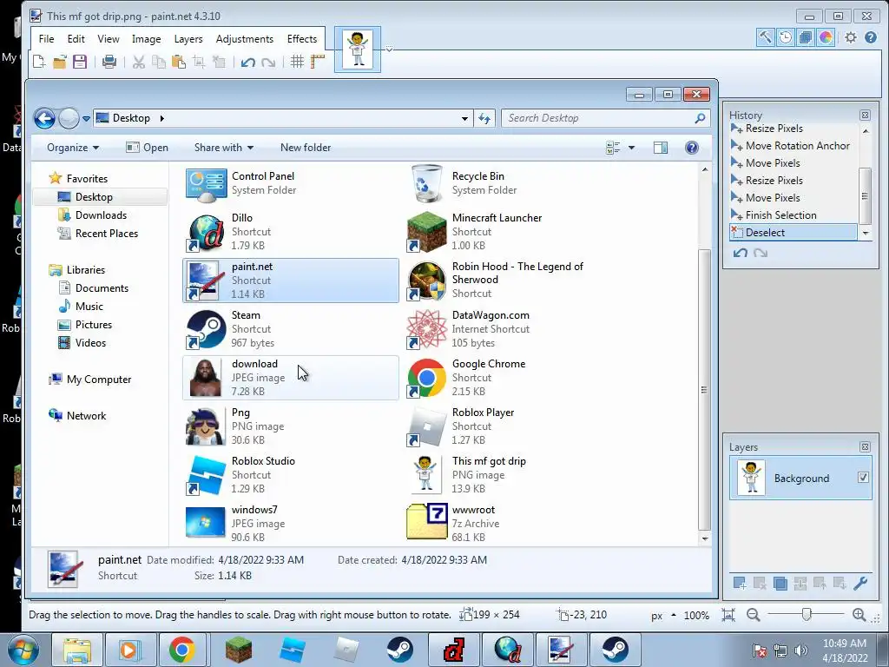Open the px units dropdown in status bar
Screen dimensions: 889x667
[x=663, y=616]
